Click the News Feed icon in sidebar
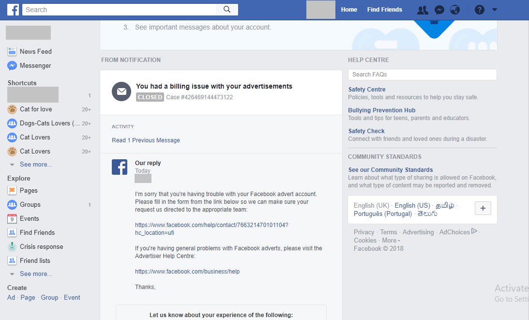The width and height of the screenshot is (529, 320). click(12, 52)
